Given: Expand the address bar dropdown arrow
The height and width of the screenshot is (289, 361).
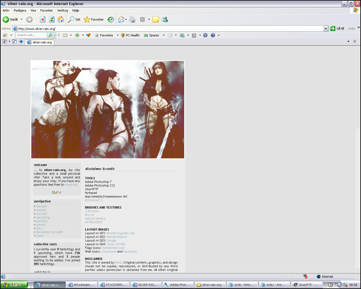Looking at the screenshot, I should click(326, 28).
